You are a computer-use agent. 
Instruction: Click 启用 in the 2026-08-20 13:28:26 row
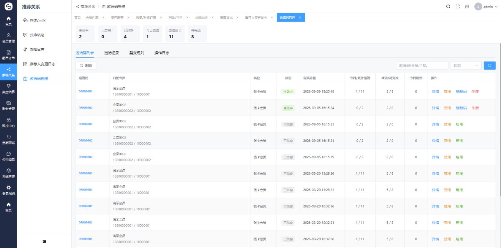pos(459,174)
